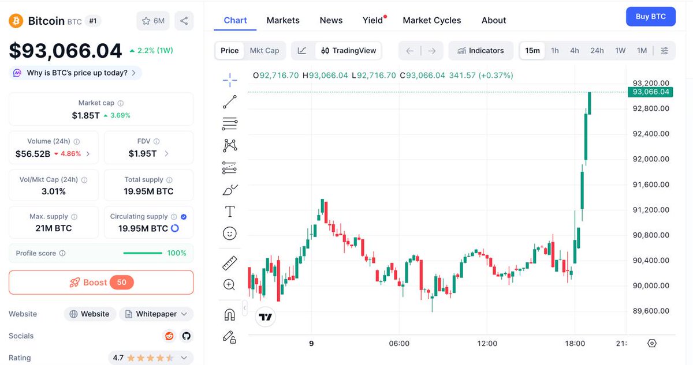Switch to simple line chart mode
693x365 pixels.
[302, 51]
